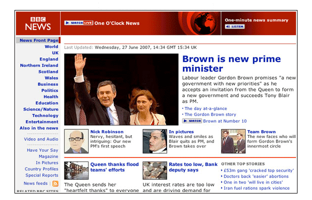Open the Health section
This screenshot has height=200, width=312.
coord(51,96)
